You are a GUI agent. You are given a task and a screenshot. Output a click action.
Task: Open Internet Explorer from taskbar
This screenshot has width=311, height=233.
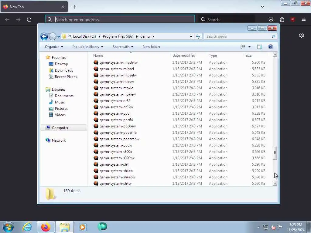(27, 227)
